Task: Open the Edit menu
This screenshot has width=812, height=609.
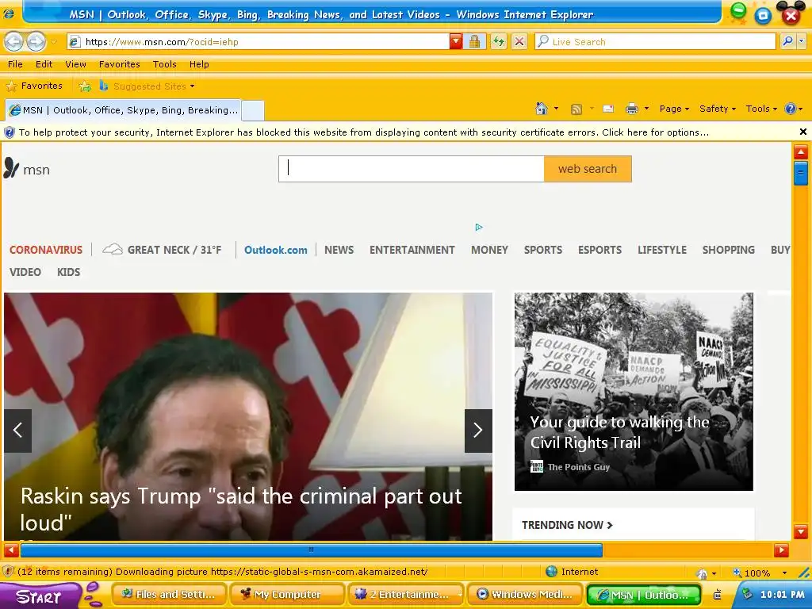Action: pyautogui.click(x=44, y=64)
